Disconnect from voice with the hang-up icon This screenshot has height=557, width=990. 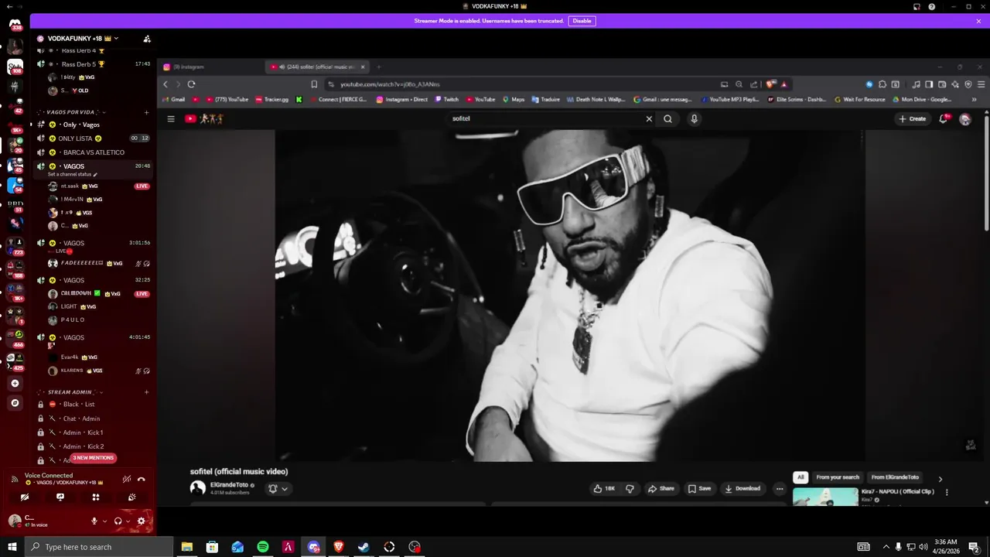(x=141, y=480)
